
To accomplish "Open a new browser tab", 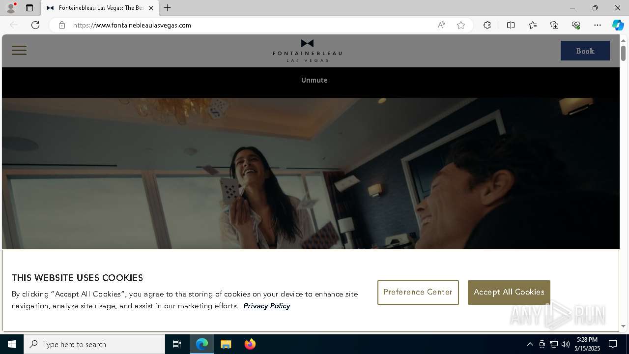I will tap(168, 8).
